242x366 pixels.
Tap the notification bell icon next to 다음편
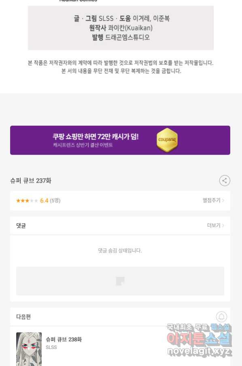pos(221,317)
